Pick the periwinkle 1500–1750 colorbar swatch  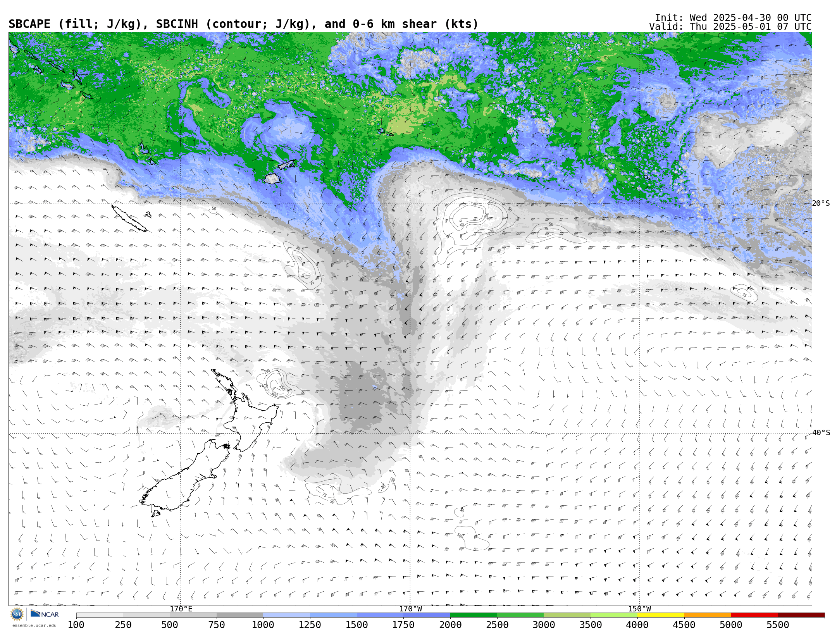(380, 615)
